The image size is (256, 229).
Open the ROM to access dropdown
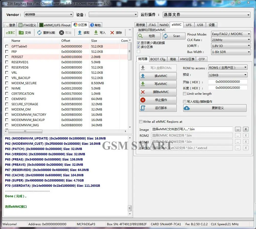tap(228, 68)
